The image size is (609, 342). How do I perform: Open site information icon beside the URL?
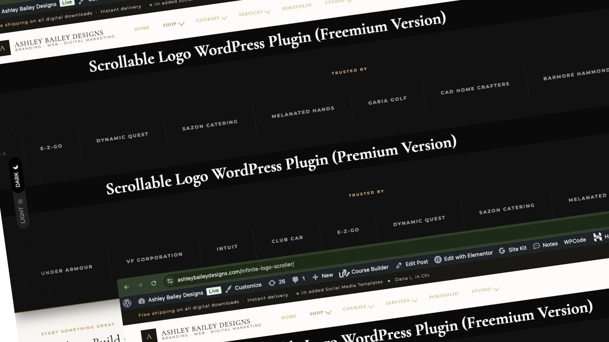tap(170, 281)
